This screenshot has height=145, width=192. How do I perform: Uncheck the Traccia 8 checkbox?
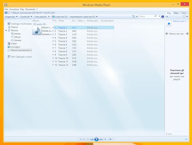click(x=53, y=51)
